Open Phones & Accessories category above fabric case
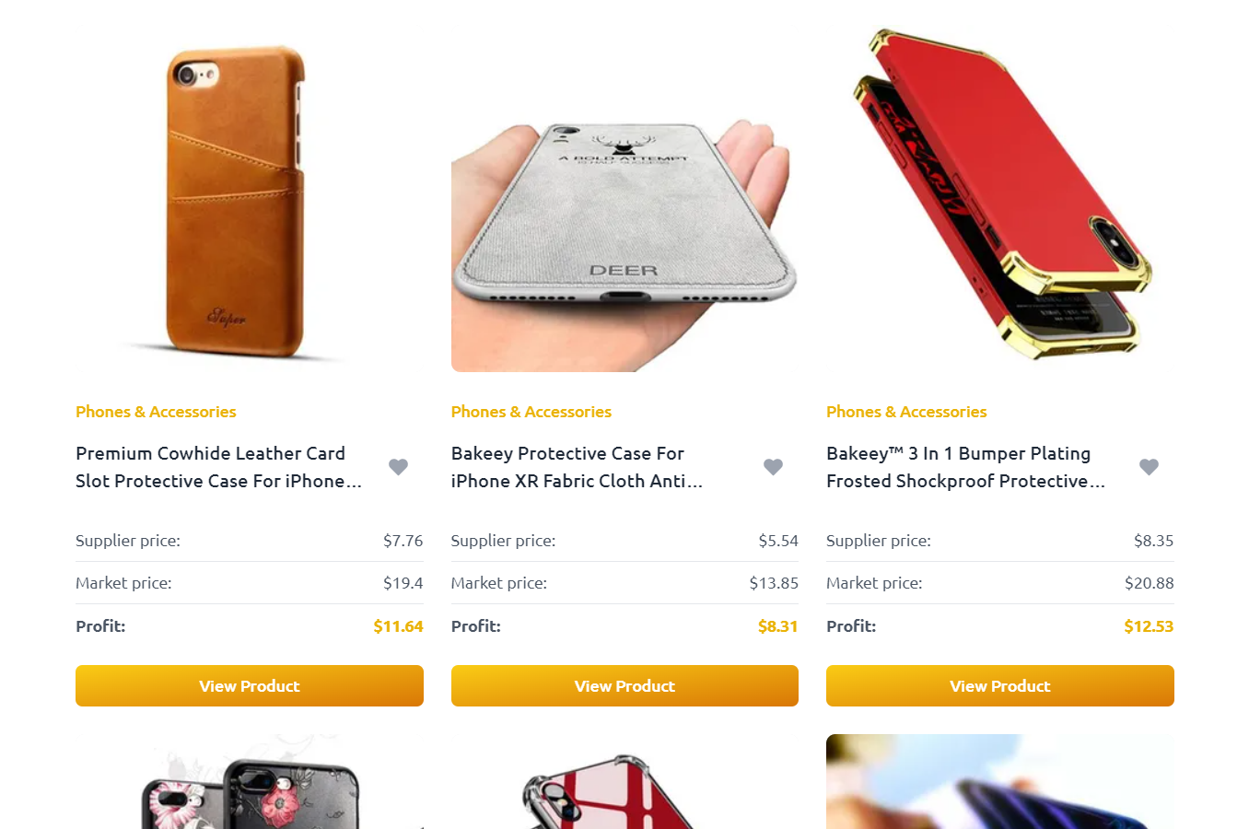The image size is (1249, 829). [x=531, y=412]
